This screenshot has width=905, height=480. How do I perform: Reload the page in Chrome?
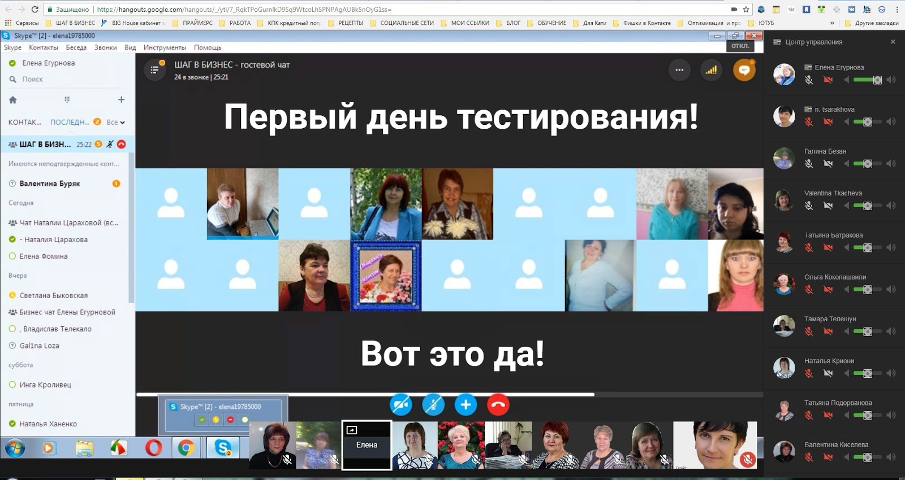(x=35, y=10)
